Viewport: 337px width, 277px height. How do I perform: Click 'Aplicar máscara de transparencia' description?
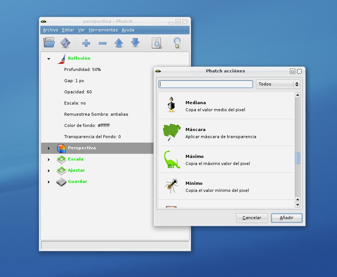[221, 137]
